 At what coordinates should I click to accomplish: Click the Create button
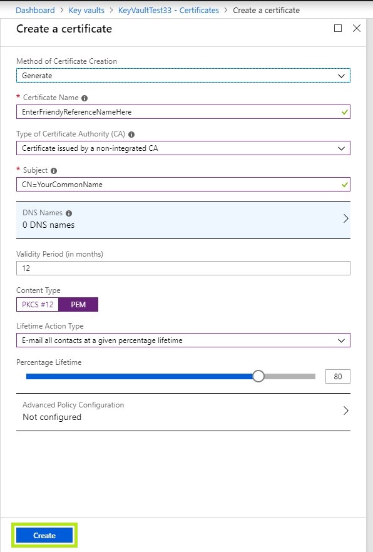click(44, 536)
